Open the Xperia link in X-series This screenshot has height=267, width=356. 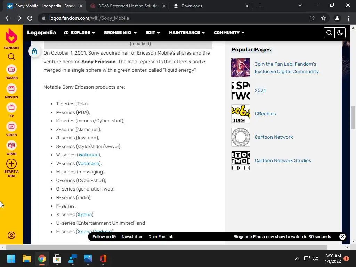pos(85,215)
